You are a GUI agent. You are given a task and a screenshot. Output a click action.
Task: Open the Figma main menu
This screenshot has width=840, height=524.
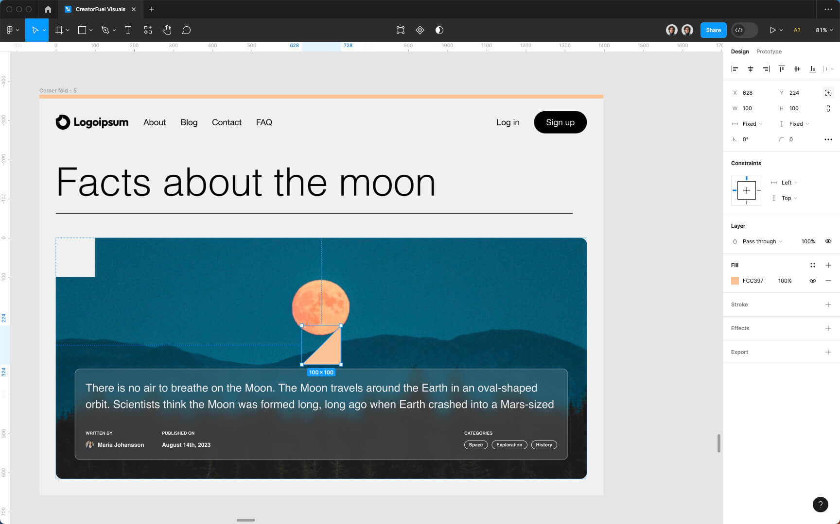pos(10,30)
